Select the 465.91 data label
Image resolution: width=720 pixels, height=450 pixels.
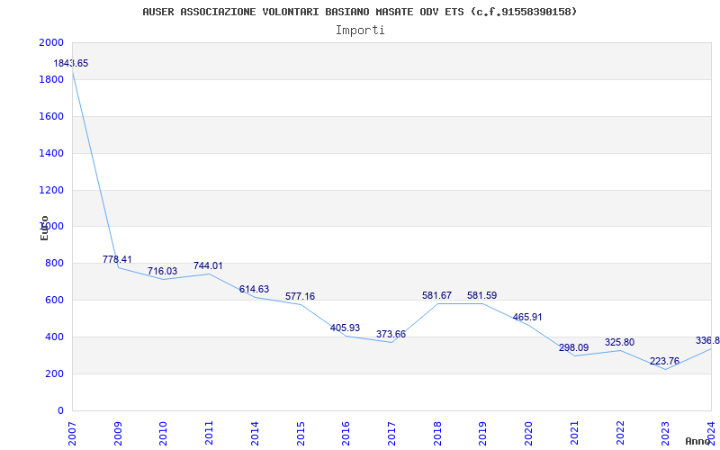coord(527,318)
